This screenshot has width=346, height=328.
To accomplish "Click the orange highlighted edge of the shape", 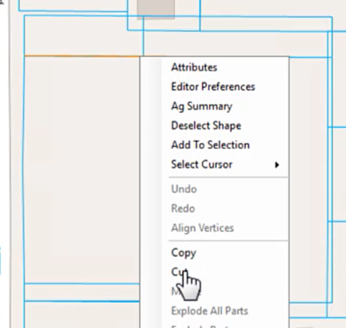I will pos(82,56).
